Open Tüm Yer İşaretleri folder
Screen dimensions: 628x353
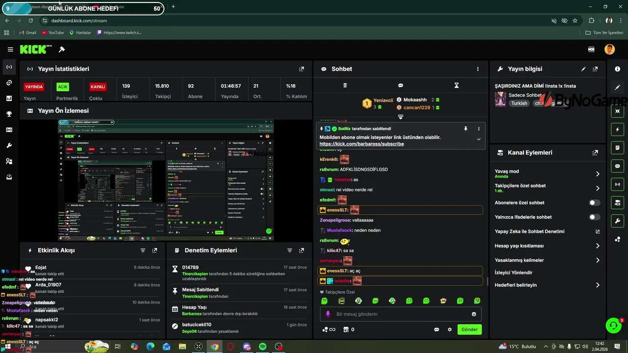tap(604, 33)
